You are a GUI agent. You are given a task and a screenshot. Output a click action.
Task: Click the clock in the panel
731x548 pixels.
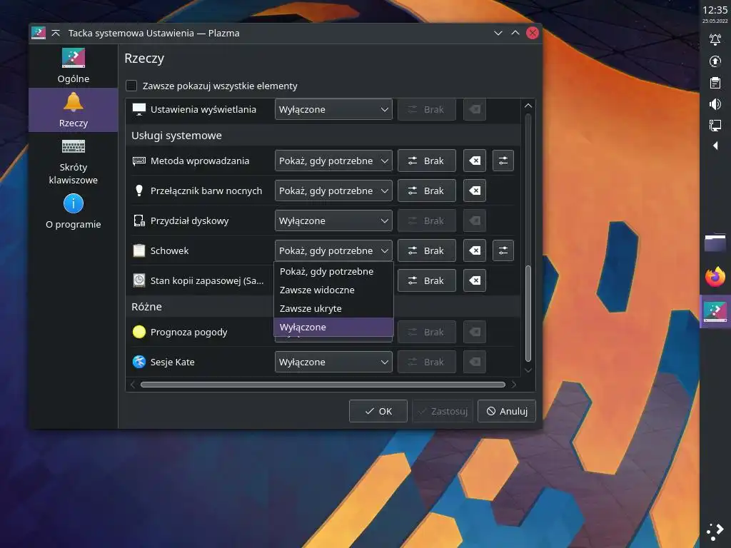[715, 13]
